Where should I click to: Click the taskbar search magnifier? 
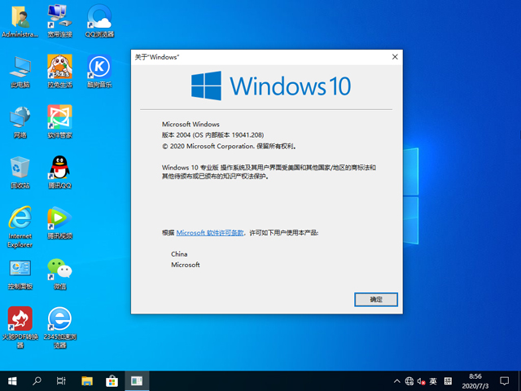pos(37,381)
